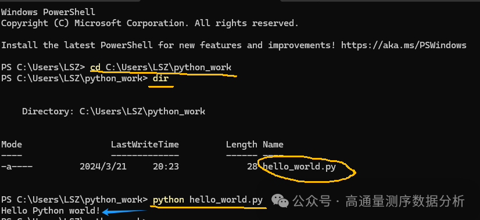The width and height of the screenshot is (480, 220).
Task: Click the "dir" command text
Action: [161, 78]
